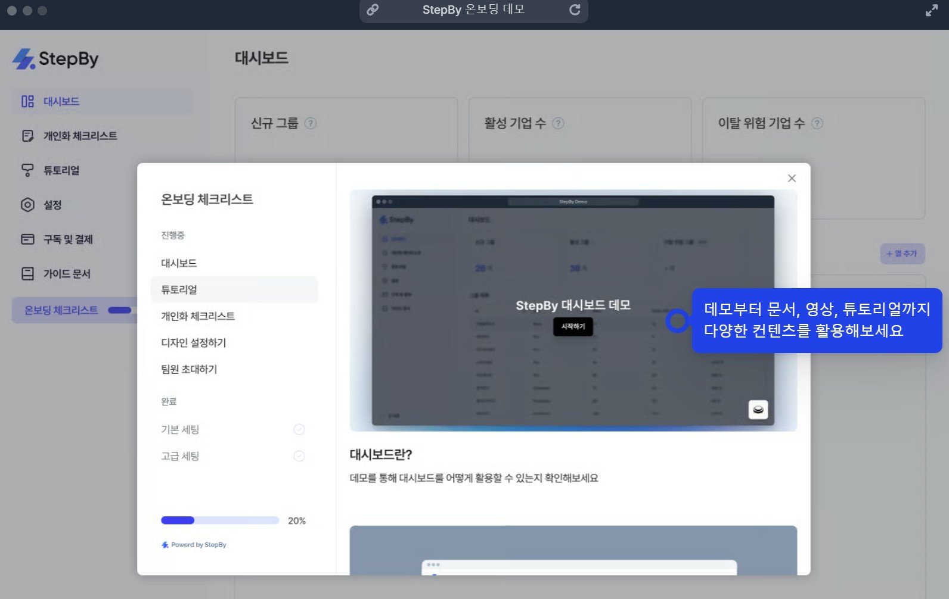Open 대시보드 in the left sidebar
The height and width of the screenshot is (599, 949).
(x=61, y=102)
